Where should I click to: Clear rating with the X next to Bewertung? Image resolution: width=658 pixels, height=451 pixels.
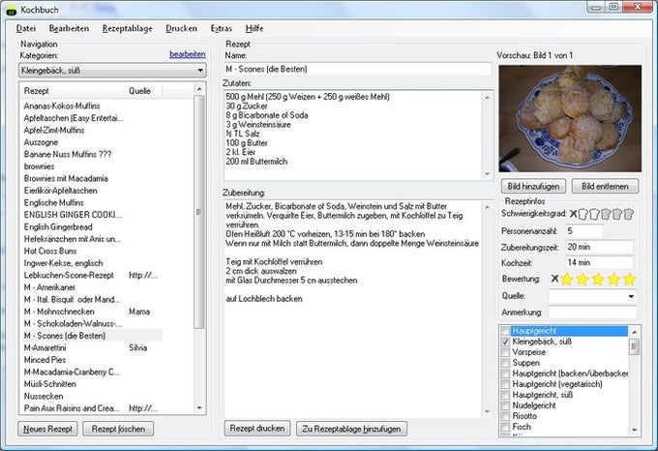[554, 279]
